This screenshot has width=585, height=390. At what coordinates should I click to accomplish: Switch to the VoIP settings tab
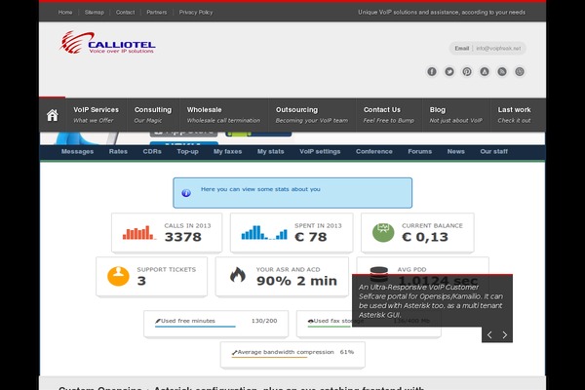coord(320,151)
